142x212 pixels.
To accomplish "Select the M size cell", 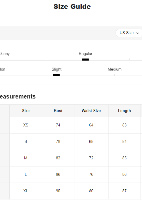I will click(26, 158).
